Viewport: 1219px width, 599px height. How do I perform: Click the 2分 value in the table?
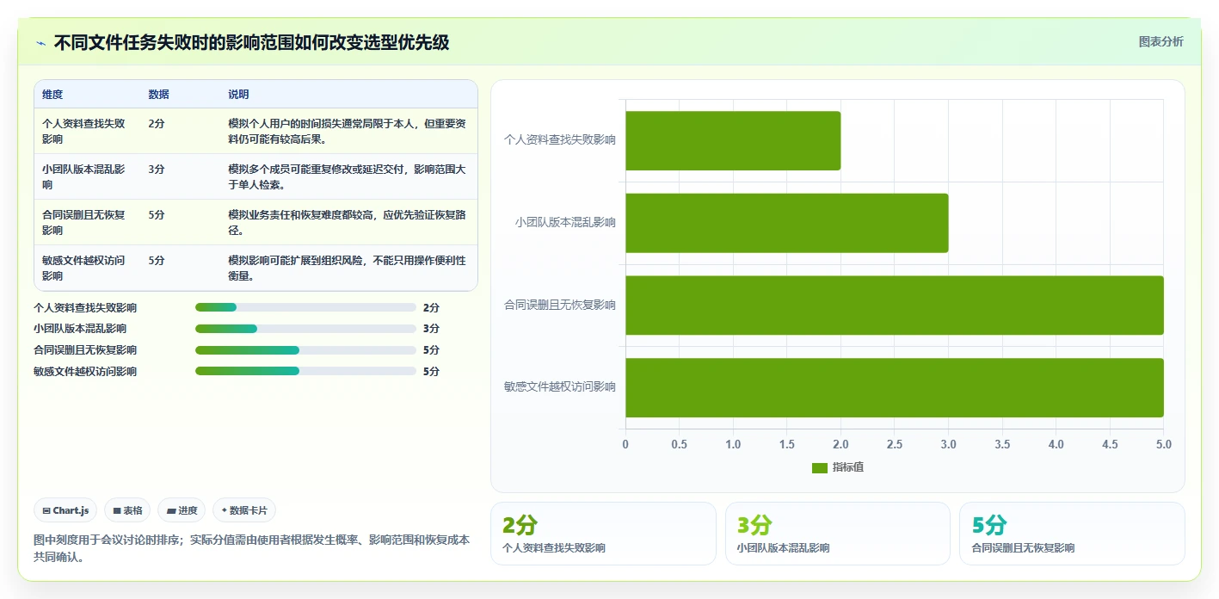pyautogui.click(x=156, y=123)
